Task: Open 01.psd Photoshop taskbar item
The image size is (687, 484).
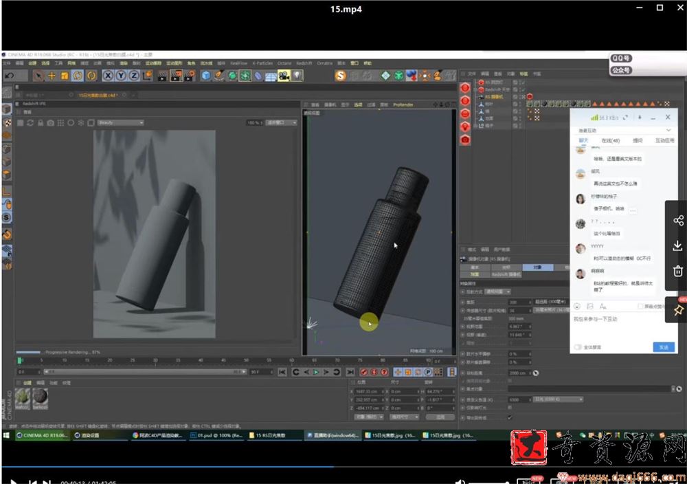Action: click(216, 435)
